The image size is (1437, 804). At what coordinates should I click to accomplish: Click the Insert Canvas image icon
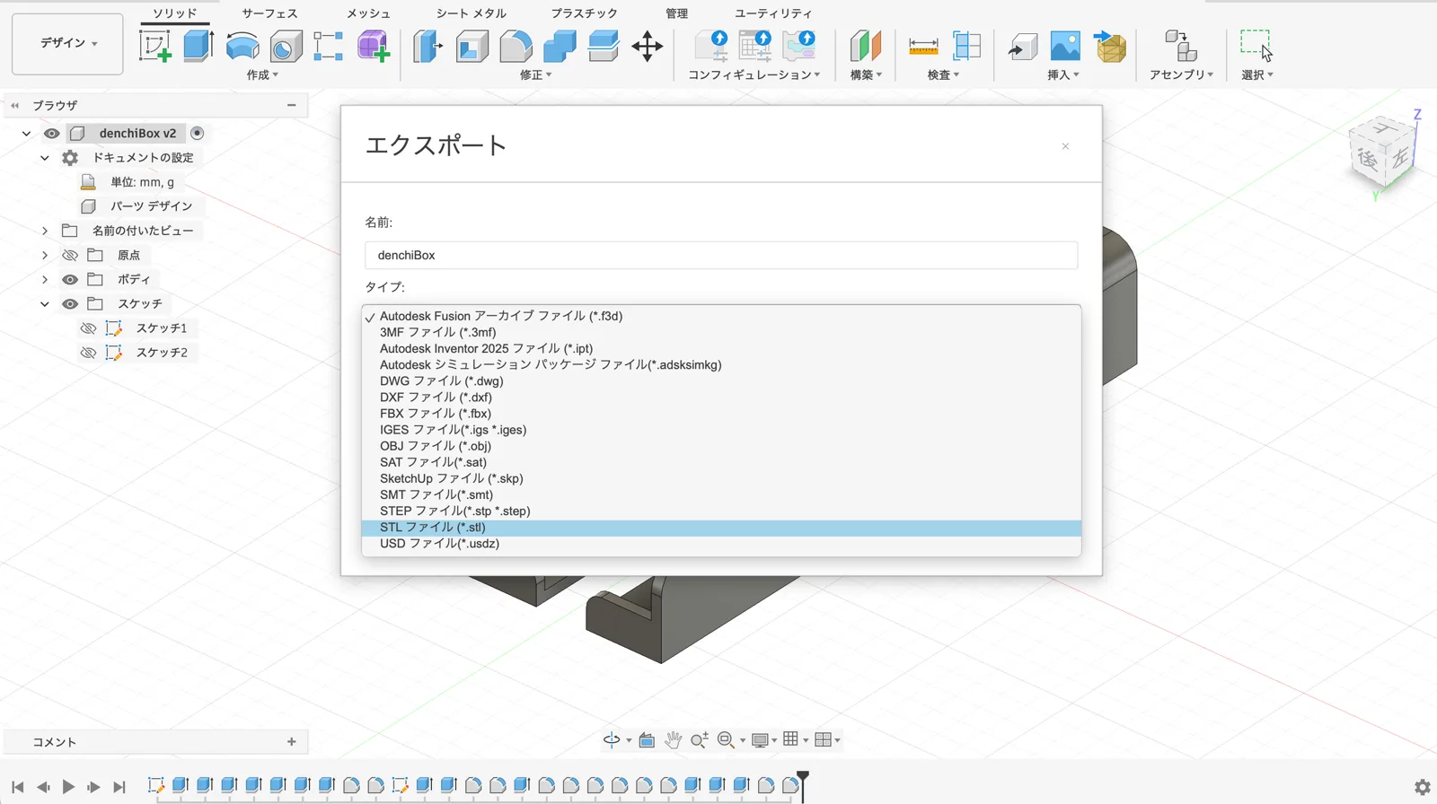point(1065,46)
